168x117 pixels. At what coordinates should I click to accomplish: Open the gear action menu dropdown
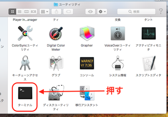[x=102, y=11]
